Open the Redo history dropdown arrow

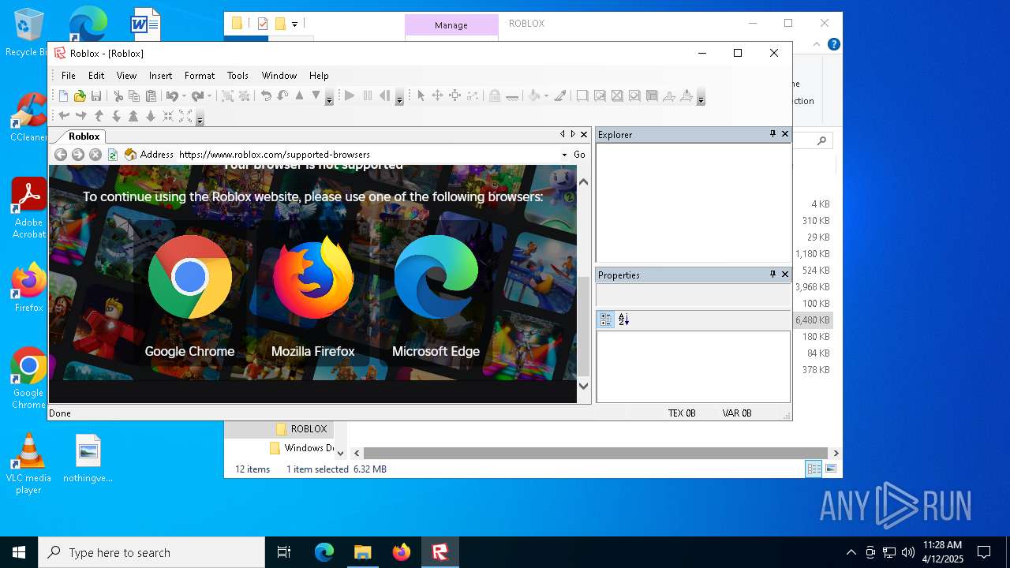[x=209, y=96]
